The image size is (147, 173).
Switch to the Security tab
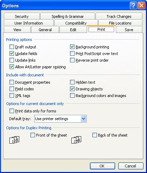coord(22,16)
